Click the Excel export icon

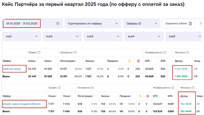[x=190, y=24]
